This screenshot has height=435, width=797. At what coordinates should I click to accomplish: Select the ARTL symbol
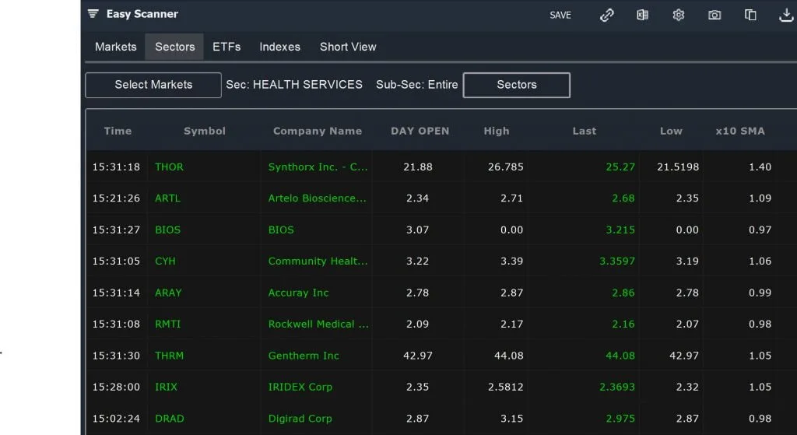pos(168,198)
